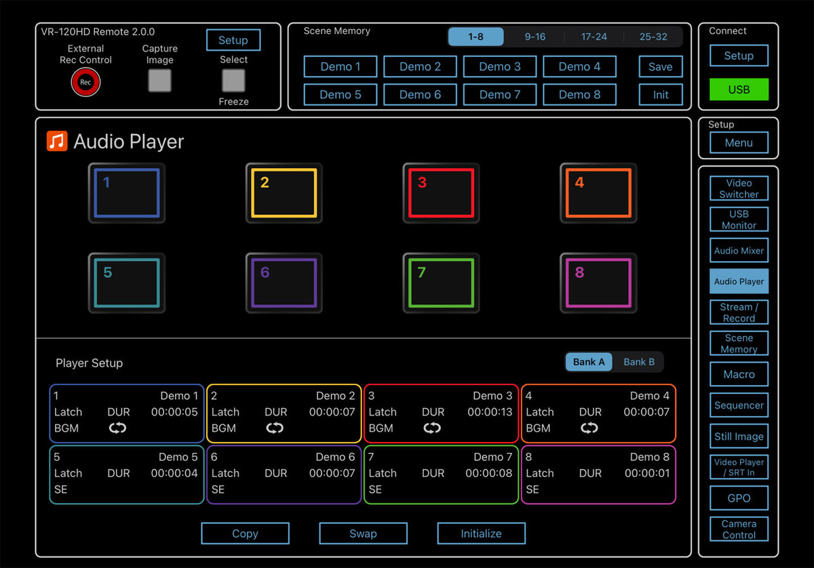The width and height of the screenshot is (814, 568).
Task: Recall Demo 6 scene memory
Action: click(x=420, y=95)
